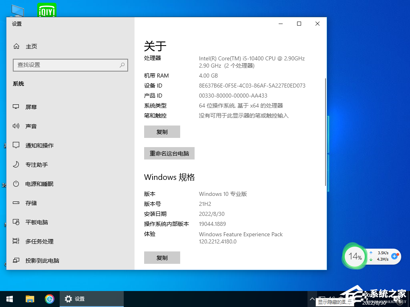Click the blue plus on the speed widget
410x307 pixels.
(x=395, y=257)
